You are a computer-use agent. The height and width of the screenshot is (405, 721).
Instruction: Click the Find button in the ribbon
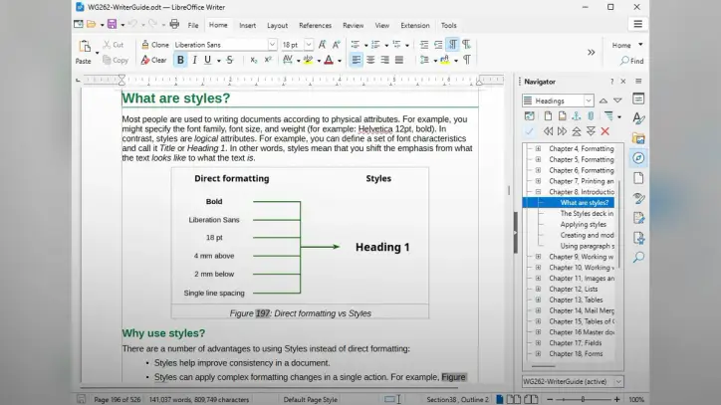632,61
